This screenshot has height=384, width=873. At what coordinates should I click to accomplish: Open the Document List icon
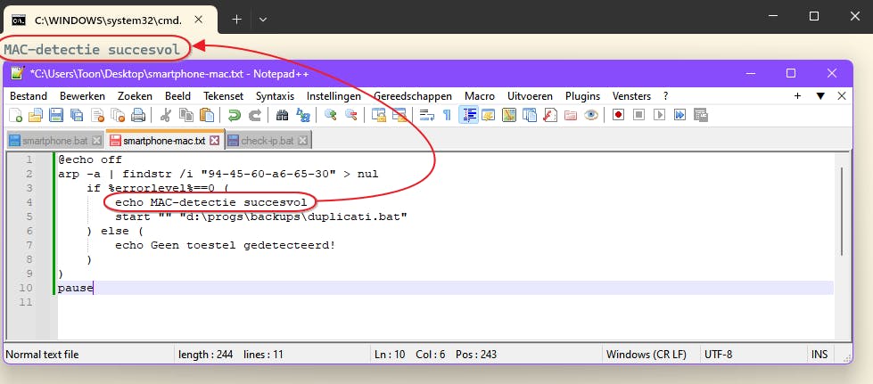point(530,115)
